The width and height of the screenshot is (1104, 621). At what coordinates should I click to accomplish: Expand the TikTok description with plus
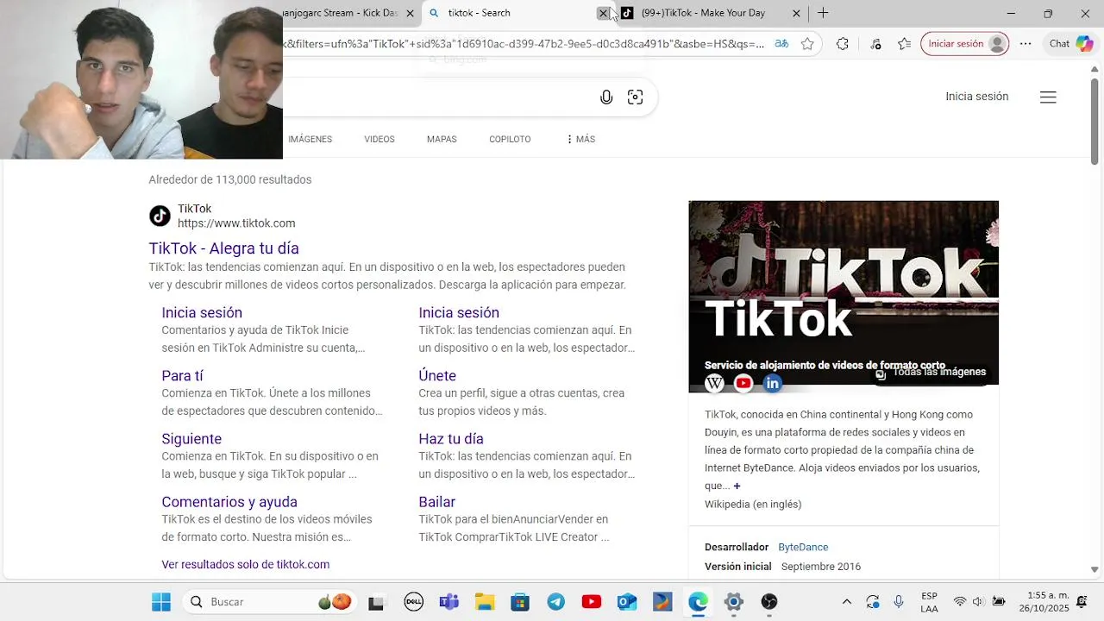[737, 486]
